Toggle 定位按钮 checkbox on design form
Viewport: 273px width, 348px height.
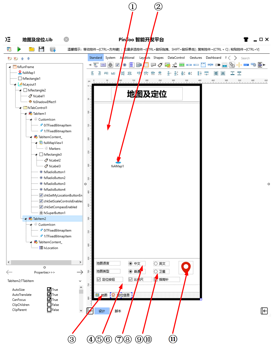point(99,279)
